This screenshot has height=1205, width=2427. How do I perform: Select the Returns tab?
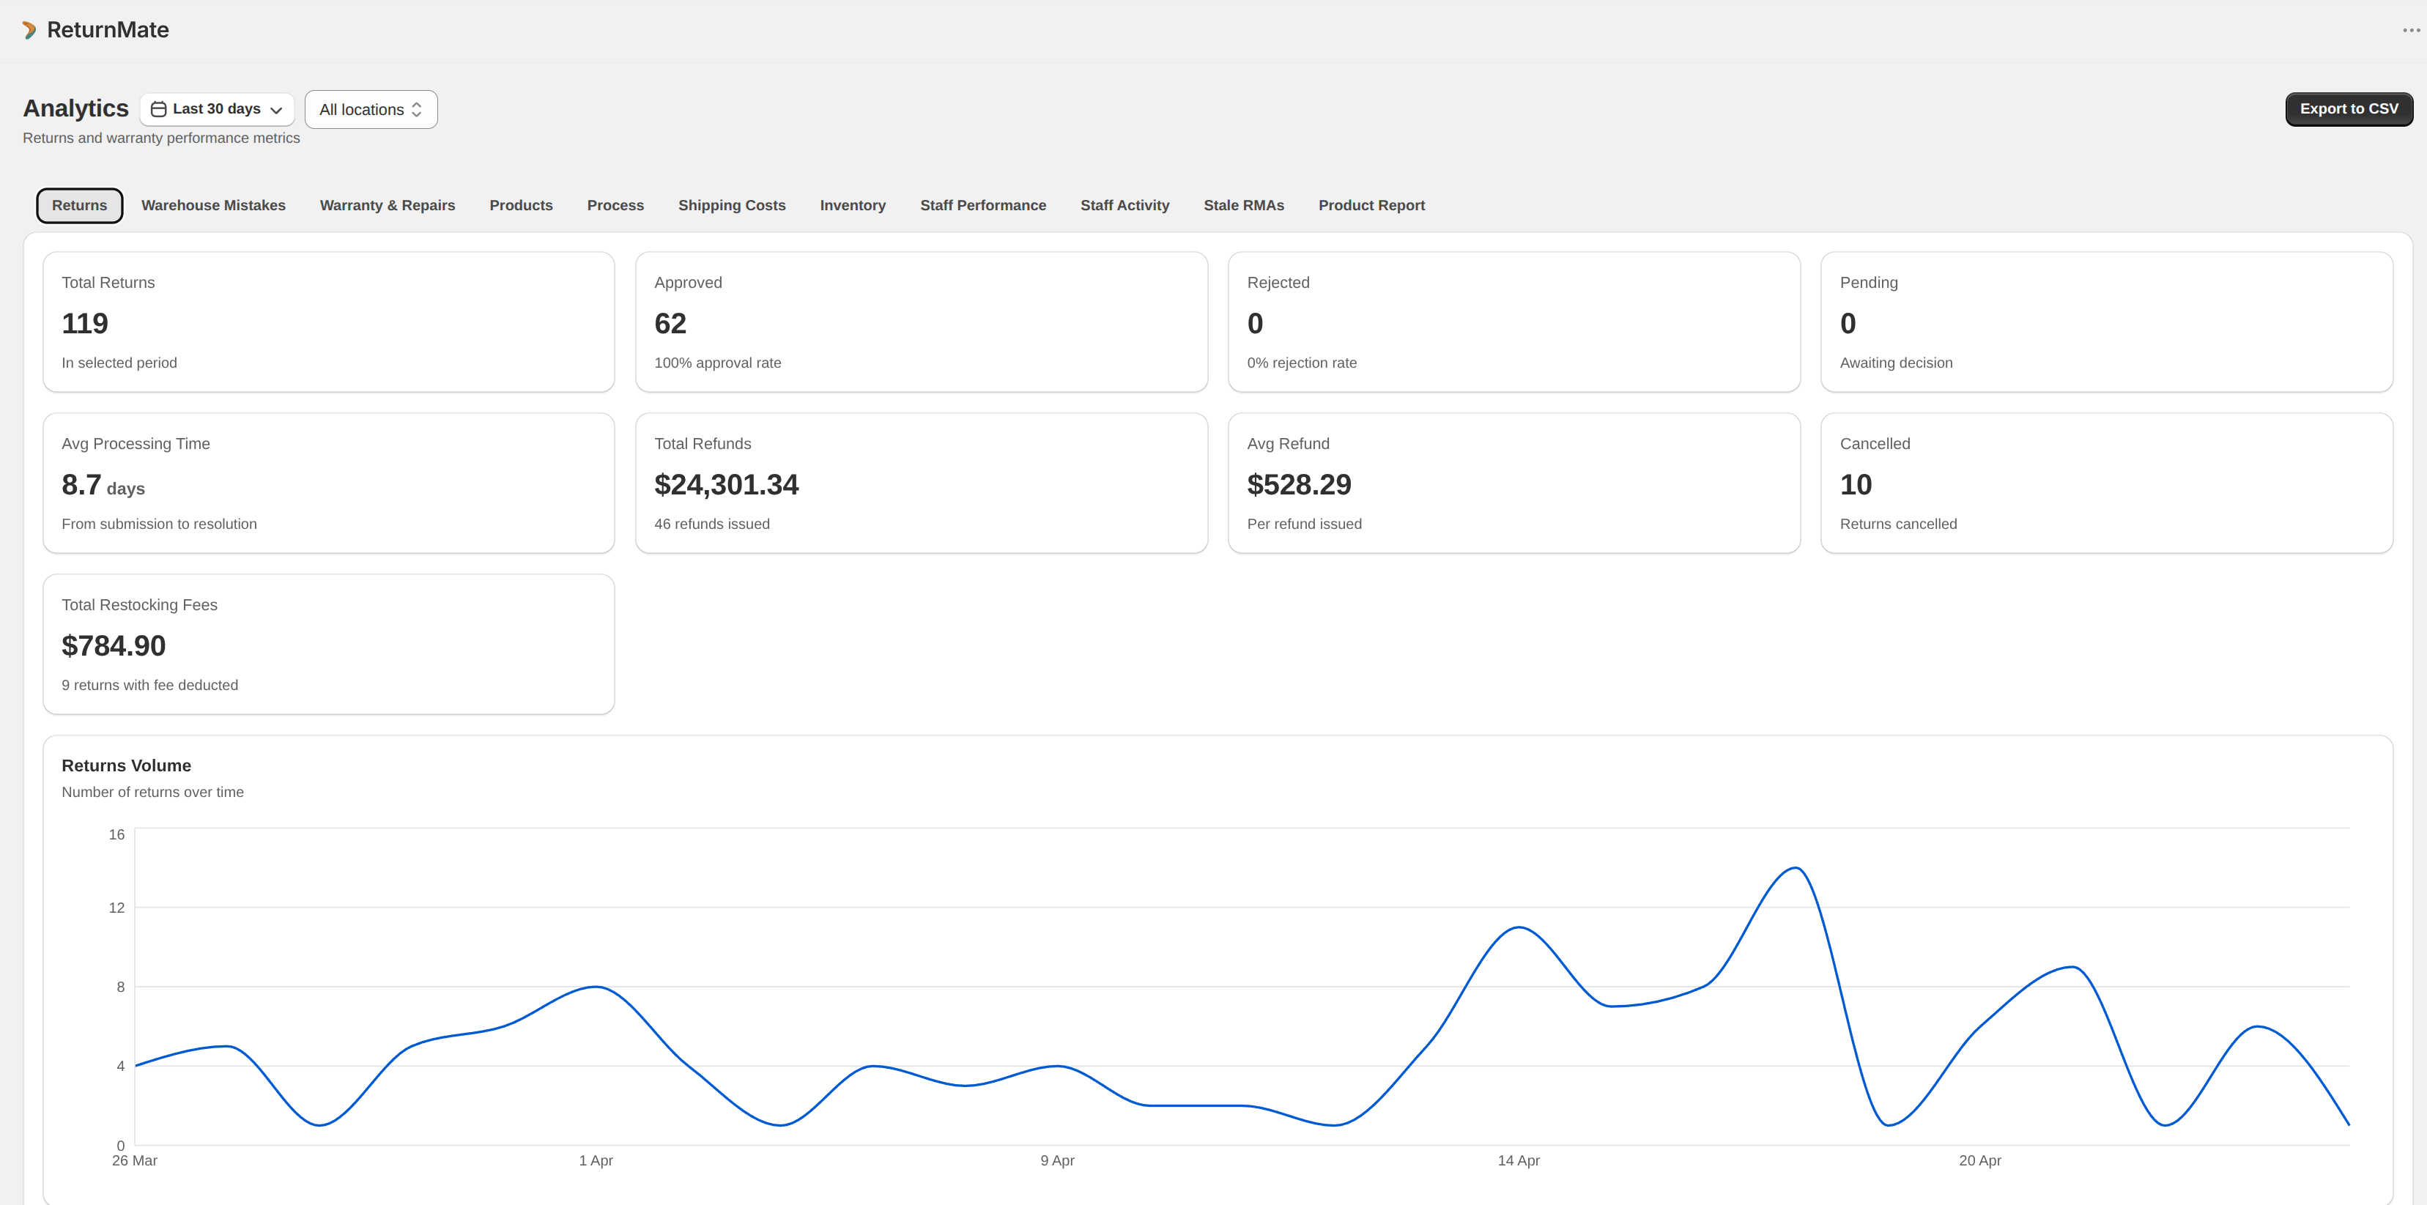(x=79, y=205)
